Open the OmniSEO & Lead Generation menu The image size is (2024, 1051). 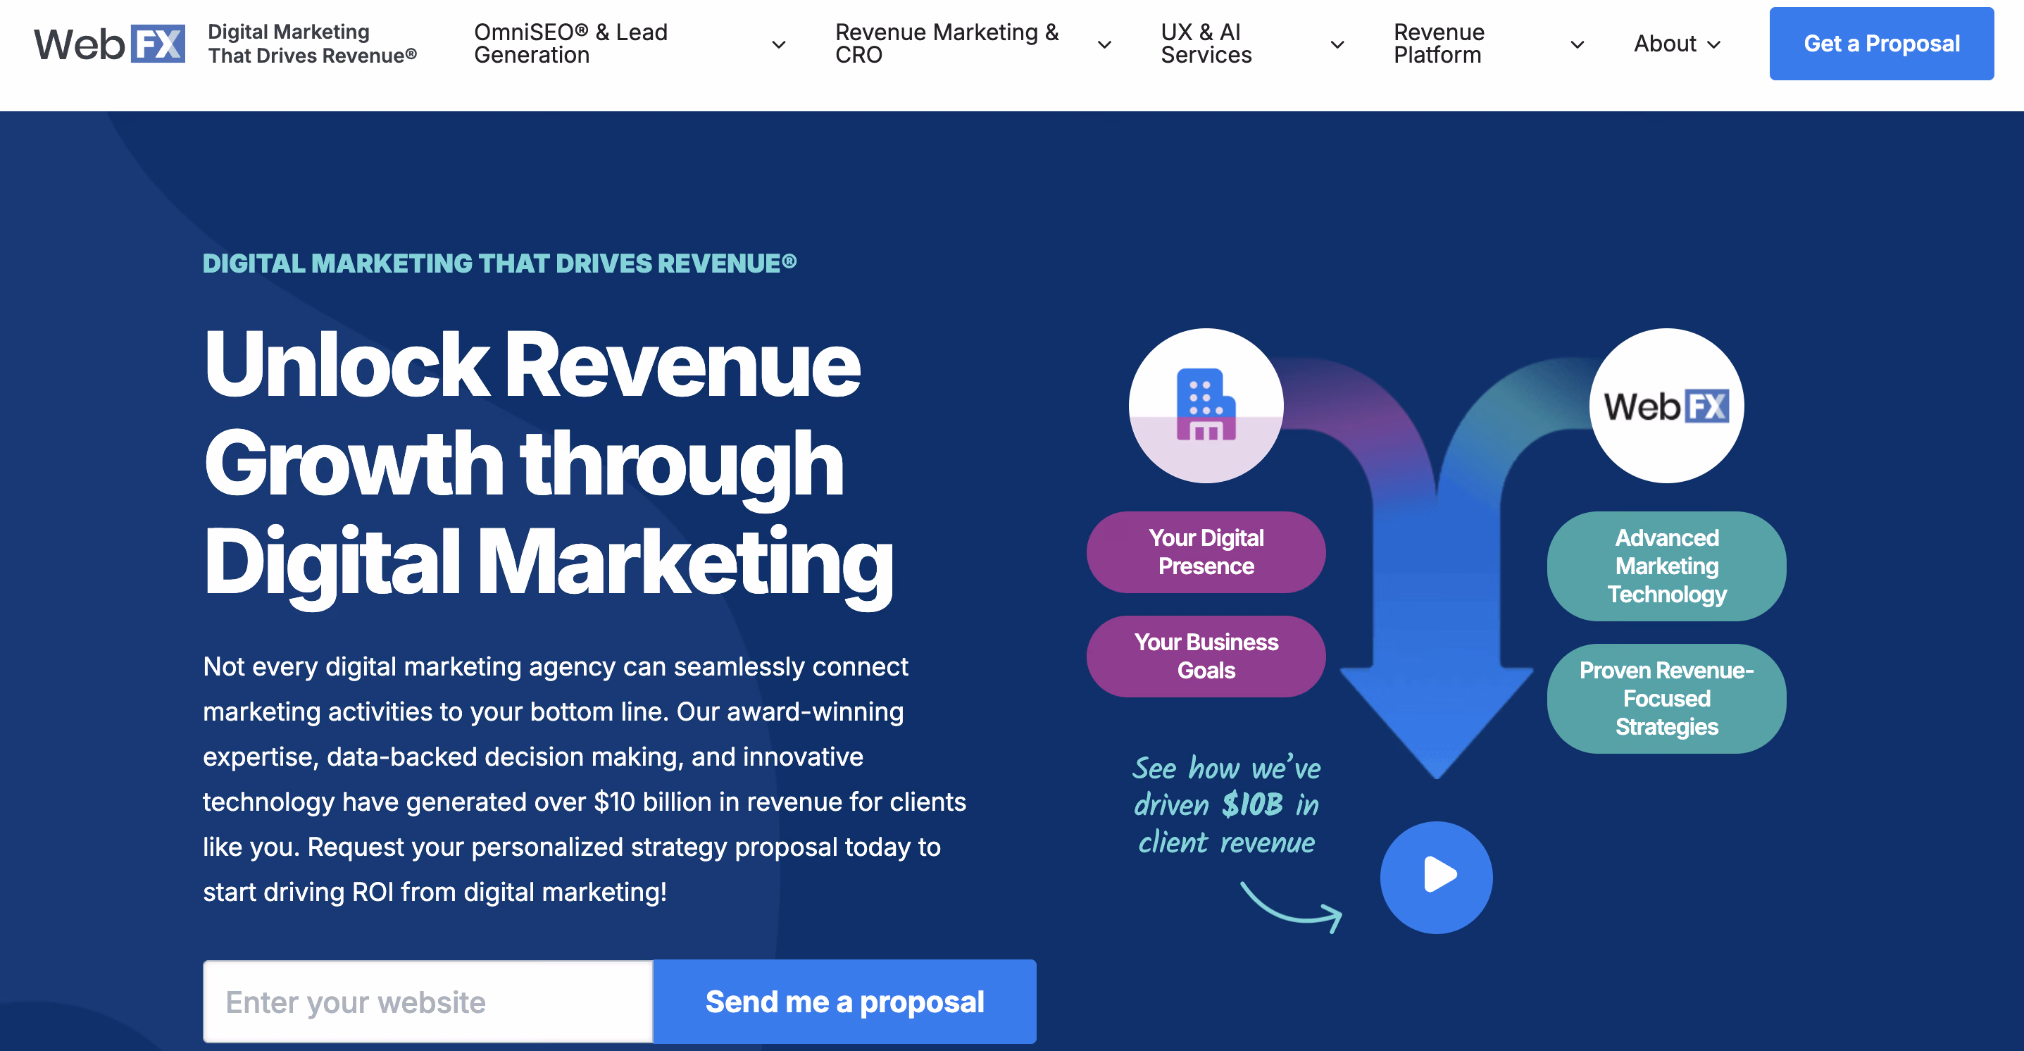coord(570,43)
